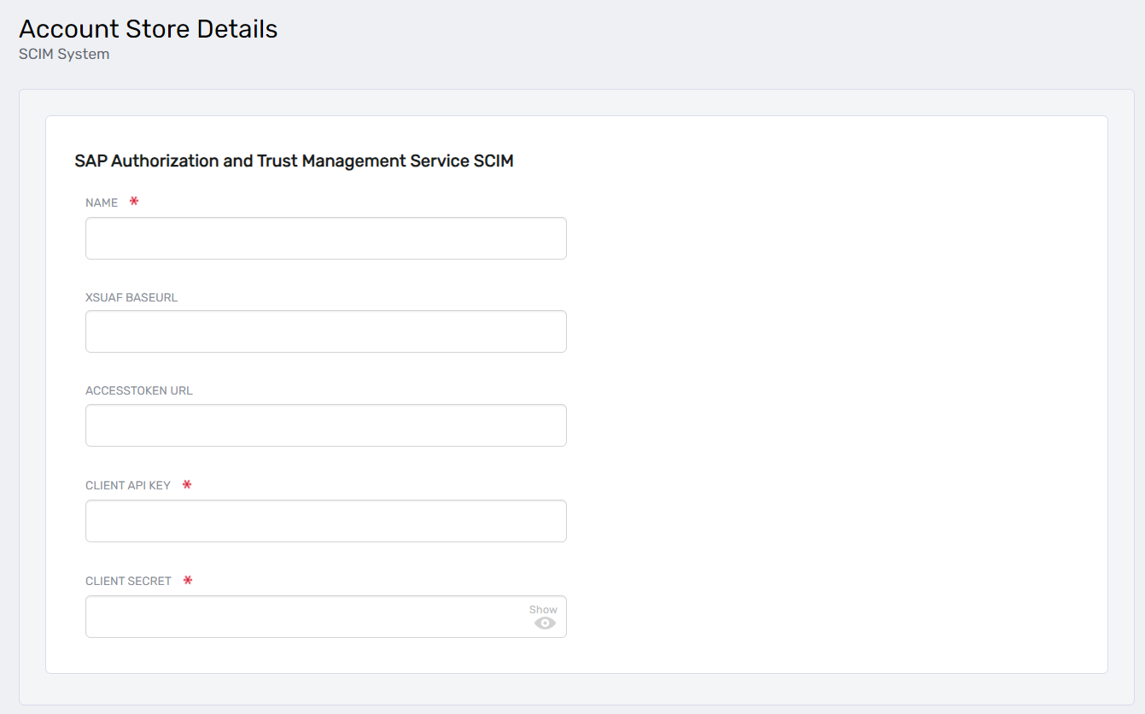
Task: Click the required asterisk beside CLIENT API KEY
Action: (x=187, y=484)
